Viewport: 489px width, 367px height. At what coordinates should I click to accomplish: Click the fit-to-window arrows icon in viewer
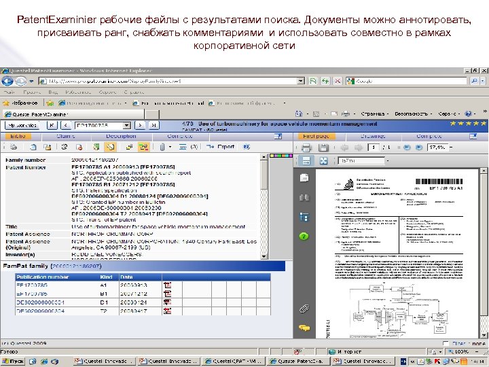click(x=324, y=160)
